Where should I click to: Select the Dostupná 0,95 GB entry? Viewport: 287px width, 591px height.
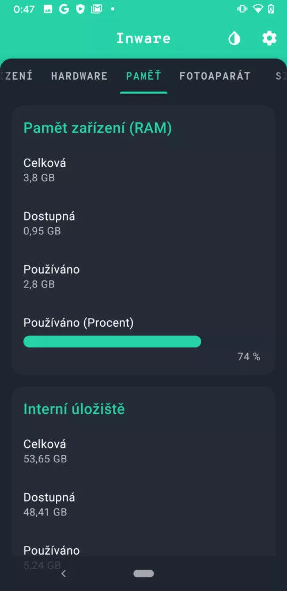(143, 223)
